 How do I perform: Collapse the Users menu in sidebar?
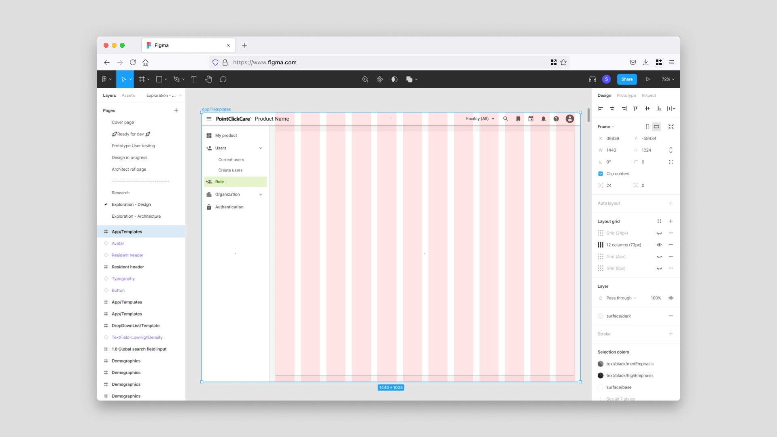click(261, 148)
